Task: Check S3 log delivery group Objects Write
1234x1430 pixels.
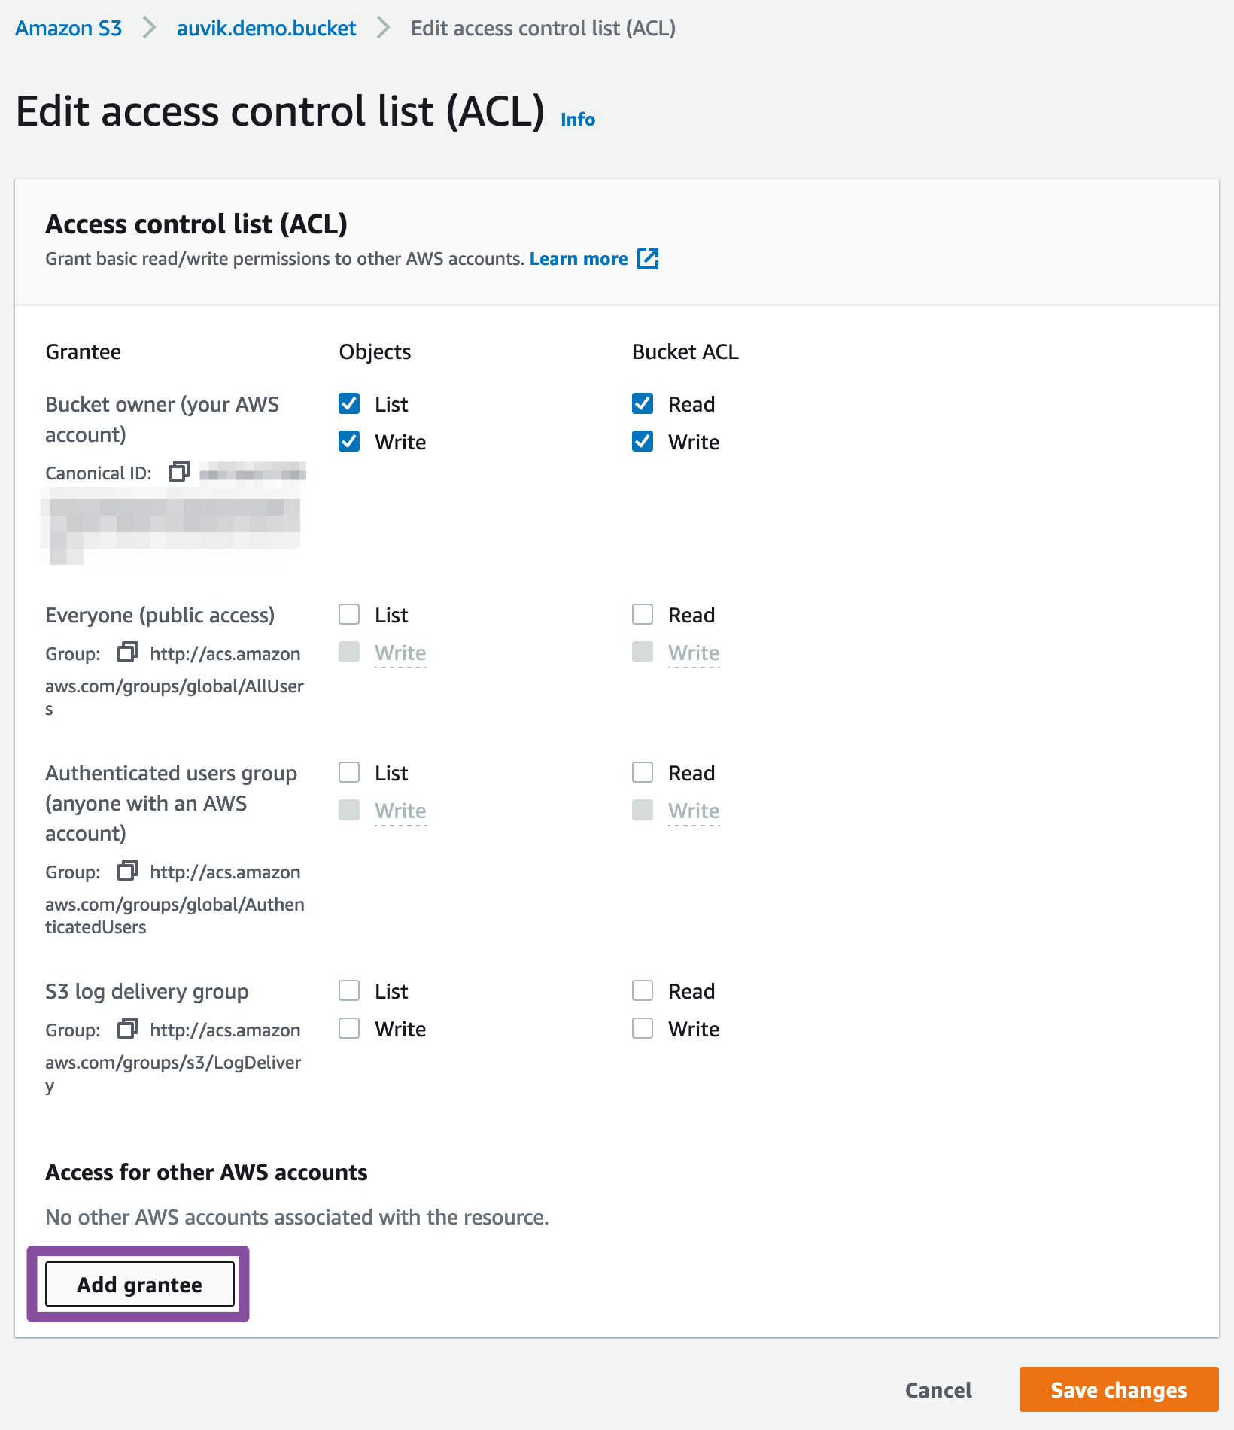Action: click(x=349, y=1028)
